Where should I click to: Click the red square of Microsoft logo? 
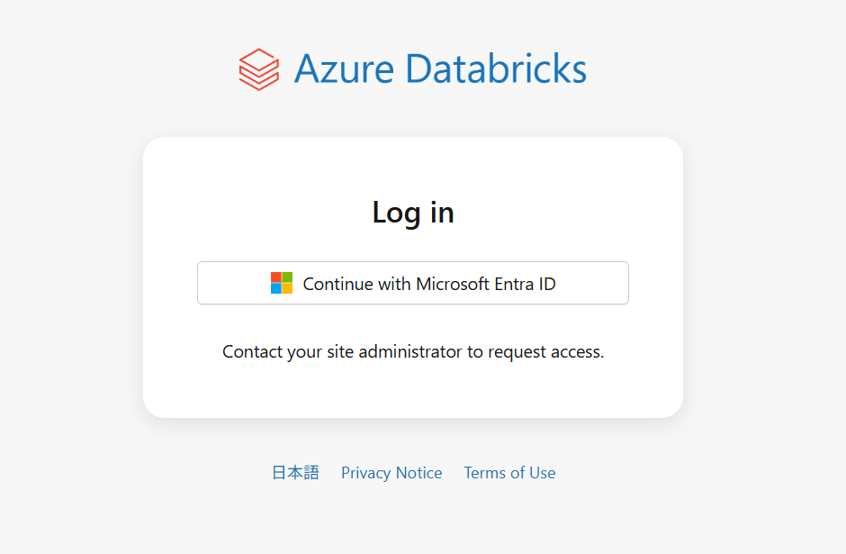coord(276,277)
